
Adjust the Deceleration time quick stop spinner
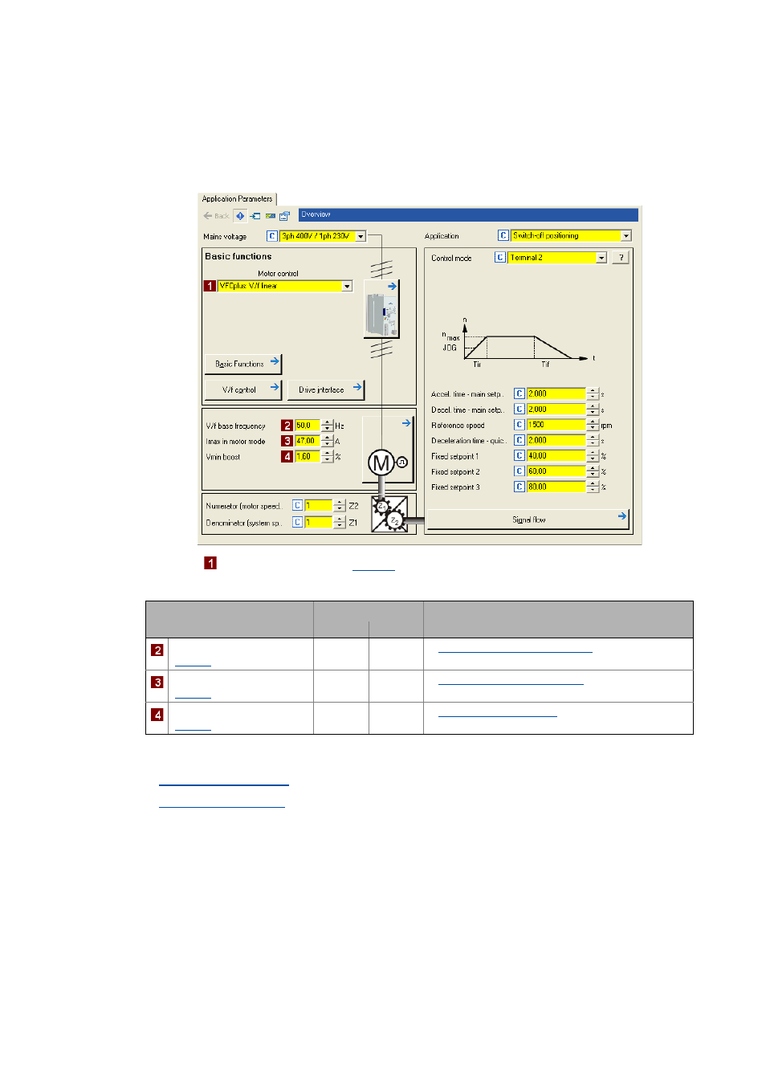[593, 440]
